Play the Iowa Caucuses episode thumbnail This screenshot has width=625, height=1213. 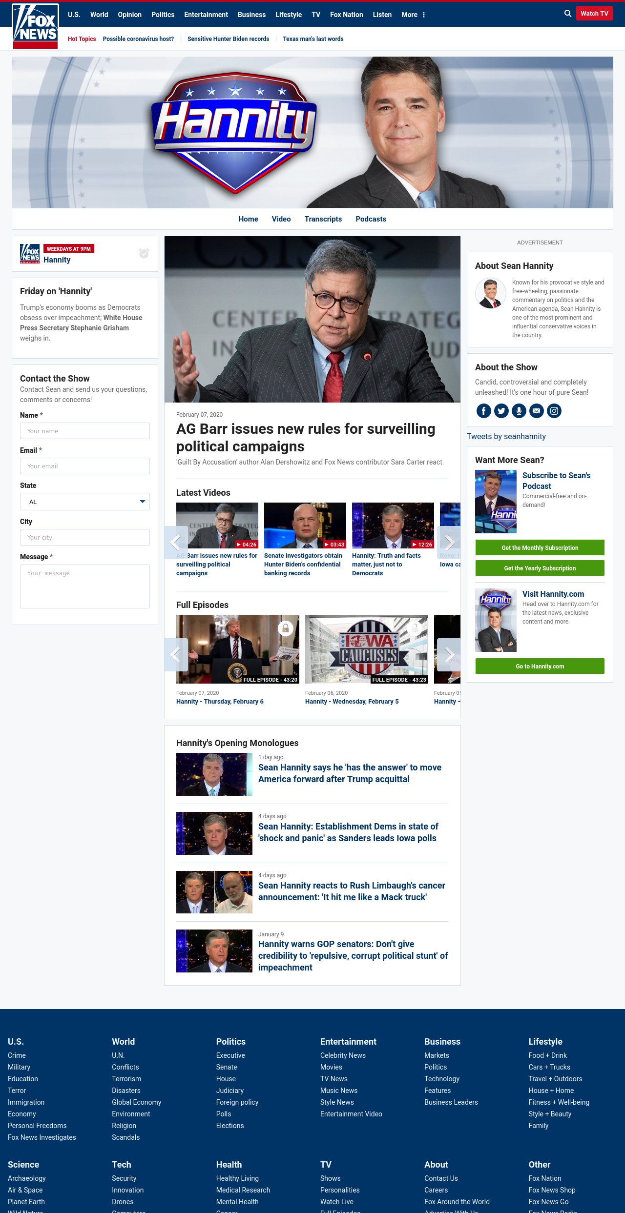pos(367,649)
